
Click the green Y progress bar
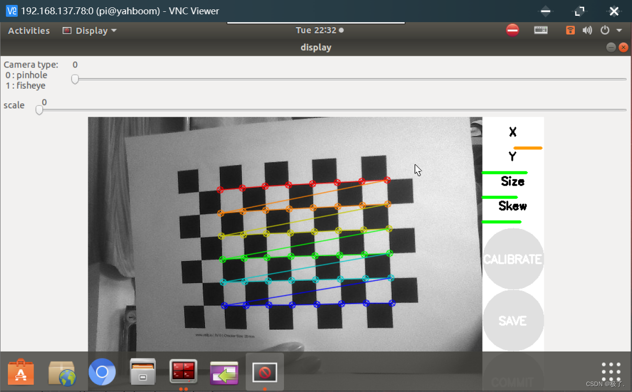point(504,172)
